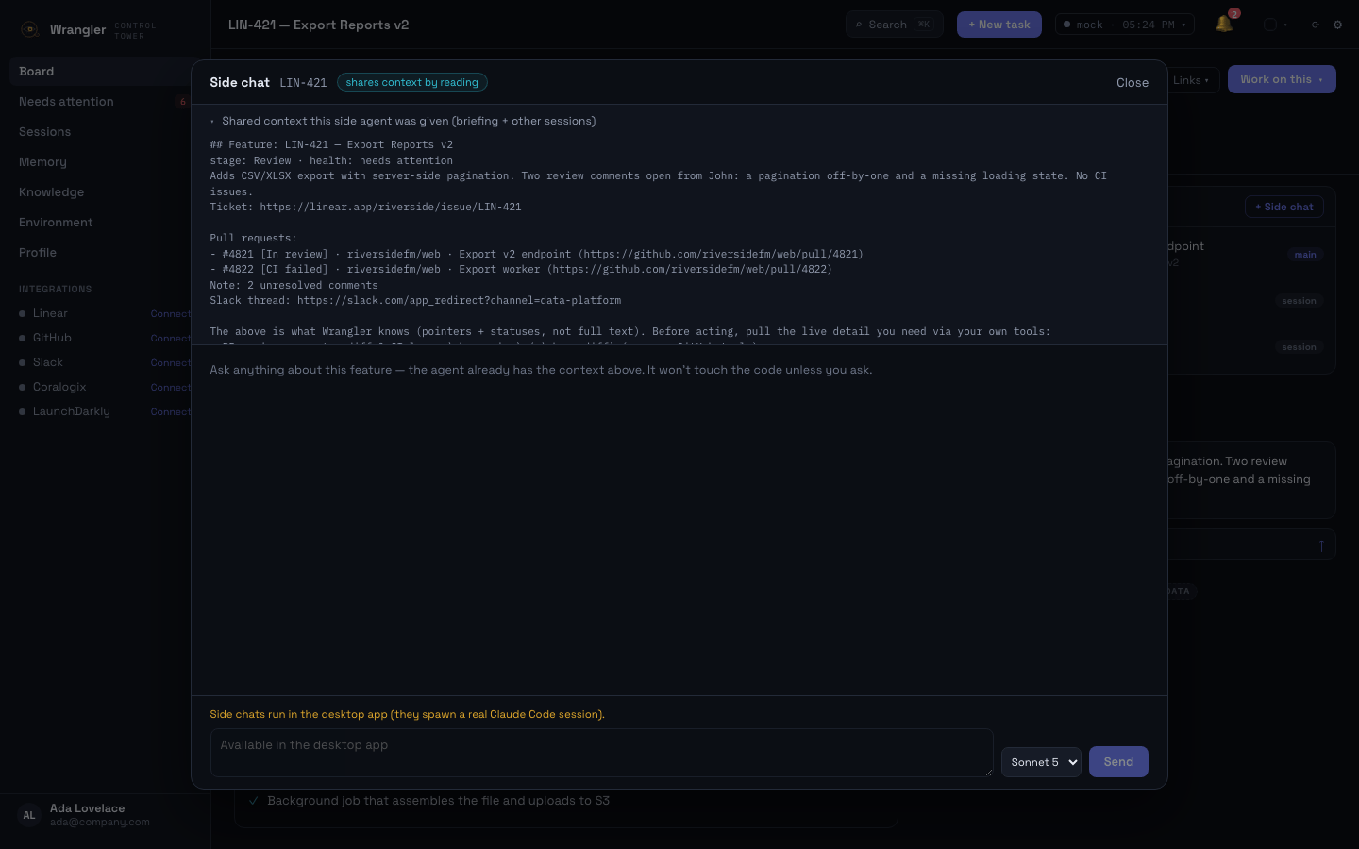Click the PR #4822 Export worker line
Screen dimensions: 1359x849
[x=521, y=269]
